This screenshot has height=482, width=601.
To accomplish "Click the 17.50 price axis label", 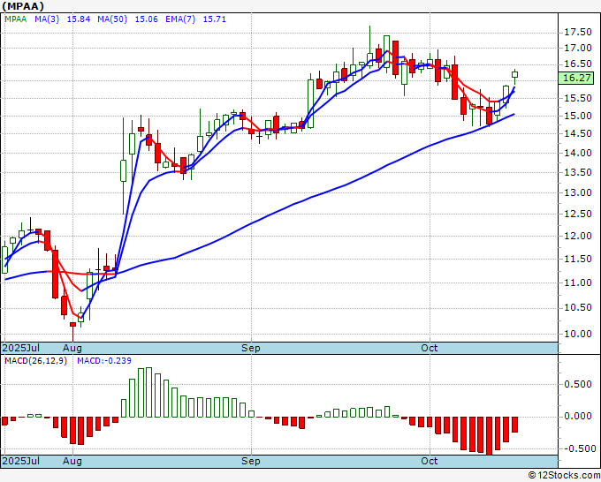I will click(578, 33).
